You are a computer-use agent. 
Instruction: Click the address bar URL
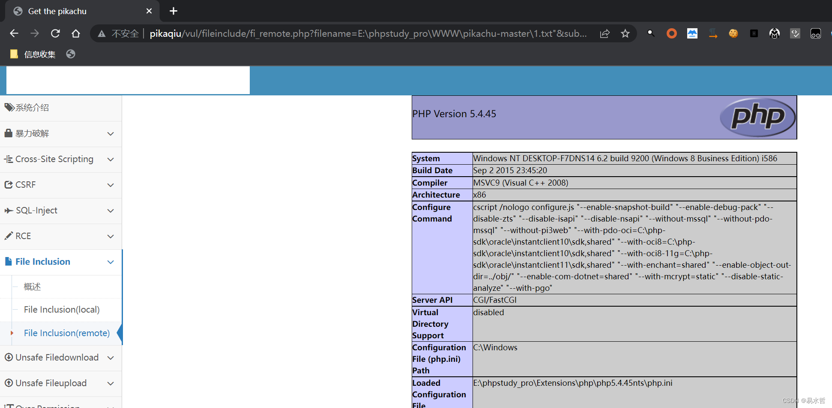(368, 33)
